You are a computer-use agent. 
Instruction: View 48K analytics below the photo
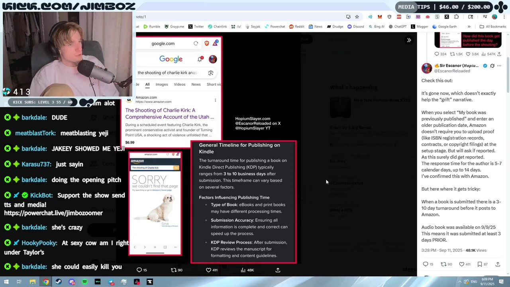coord(247,270)
